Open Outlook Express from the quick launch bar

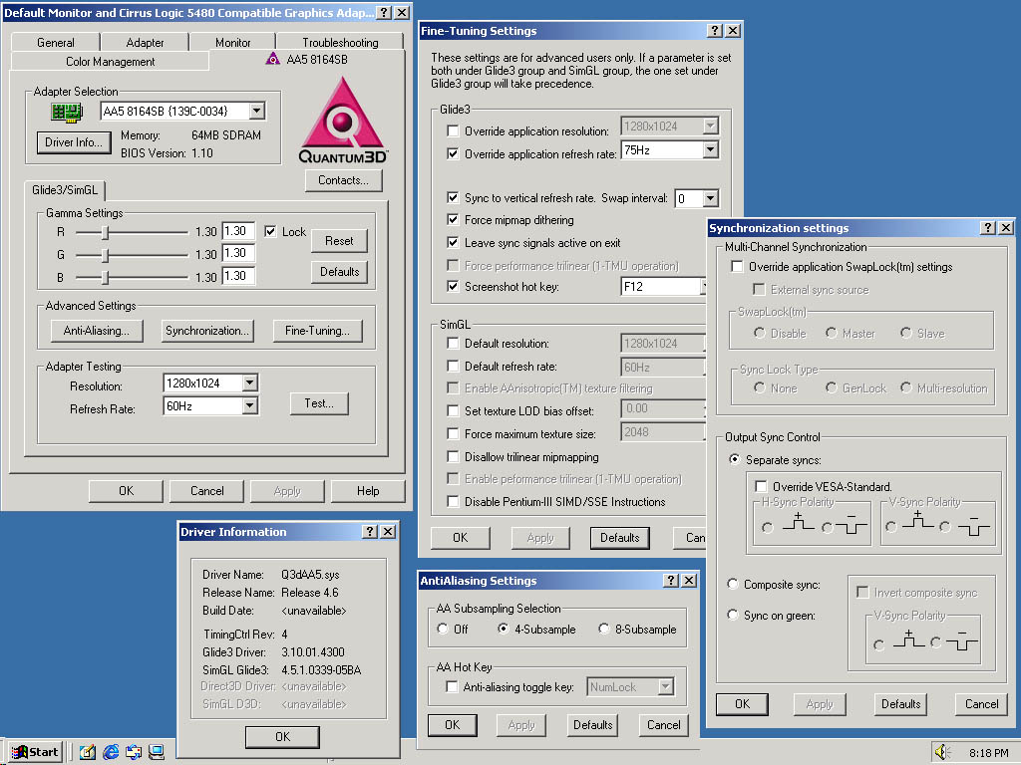134,752
